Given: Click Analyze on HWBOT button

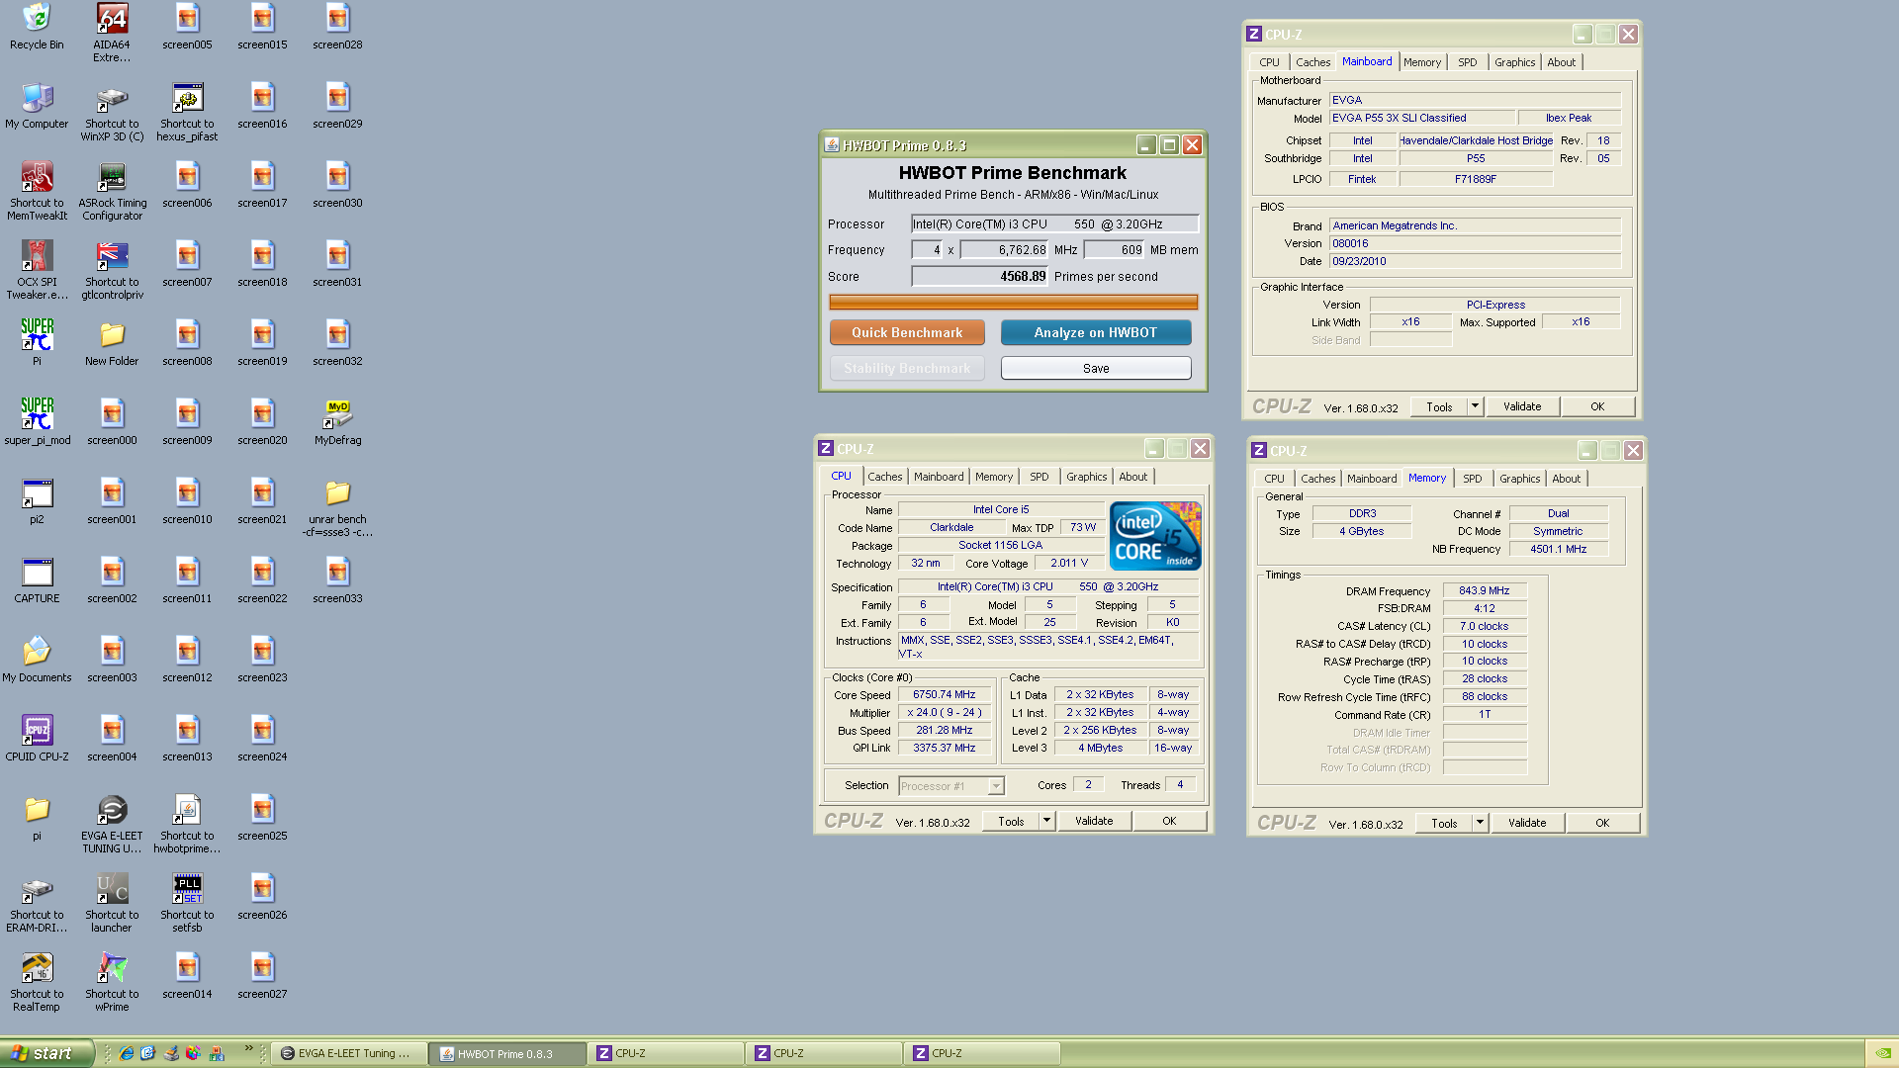Looking at the screenshot, I should [1096, 333].
